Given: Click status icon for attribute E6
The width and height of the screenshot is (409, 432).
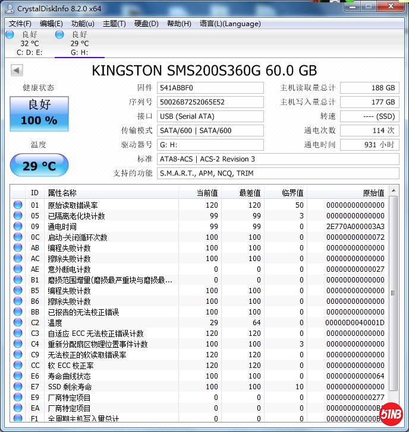Looking at the screenshot, I should (x=18, y=376).
